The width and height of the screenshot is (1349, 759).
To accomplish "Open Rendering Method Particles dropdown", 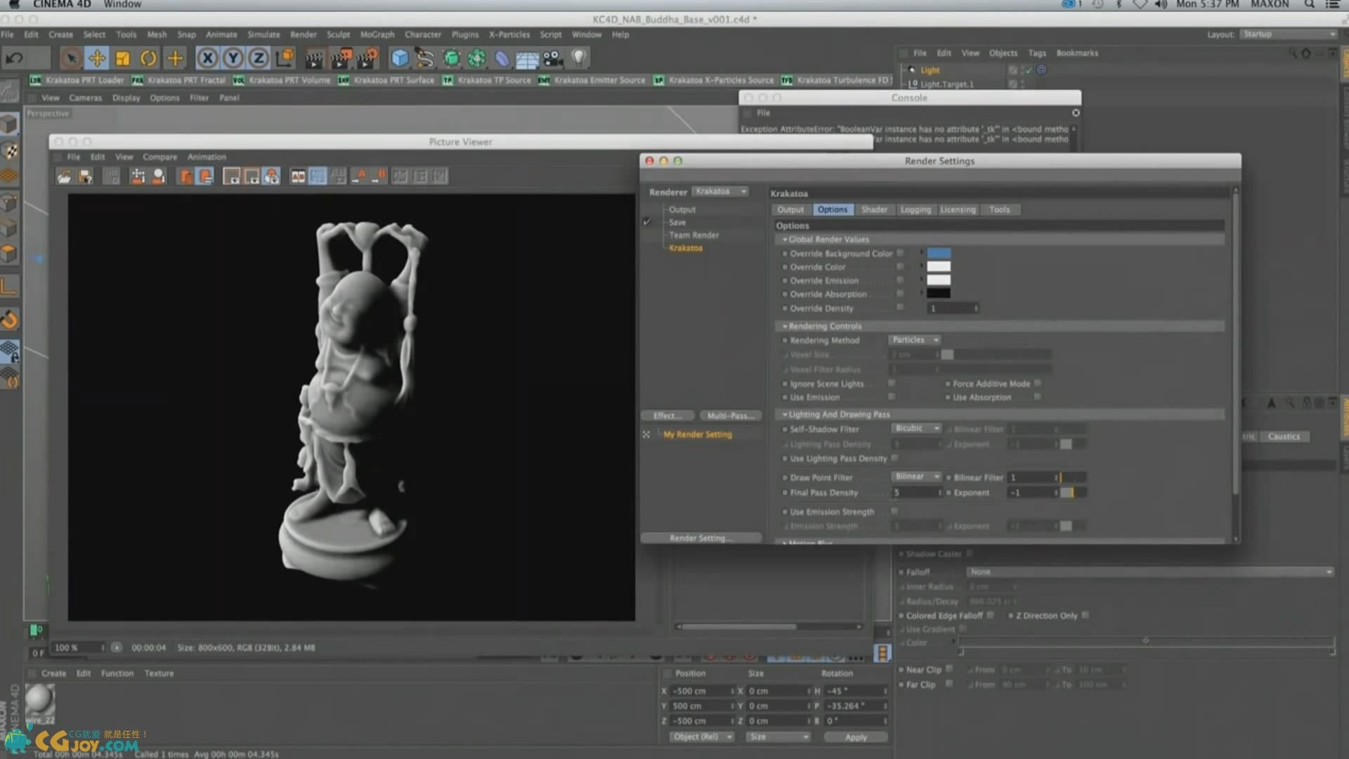I will pyautogui.click(x=915, y=340).
